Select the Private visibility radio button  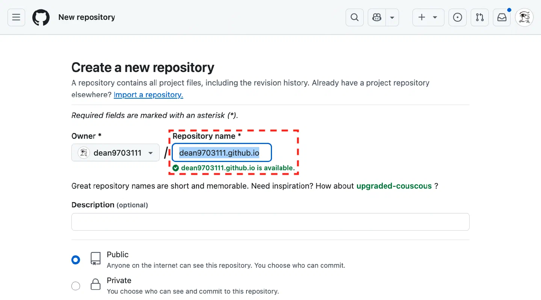[x=76, y=286]
